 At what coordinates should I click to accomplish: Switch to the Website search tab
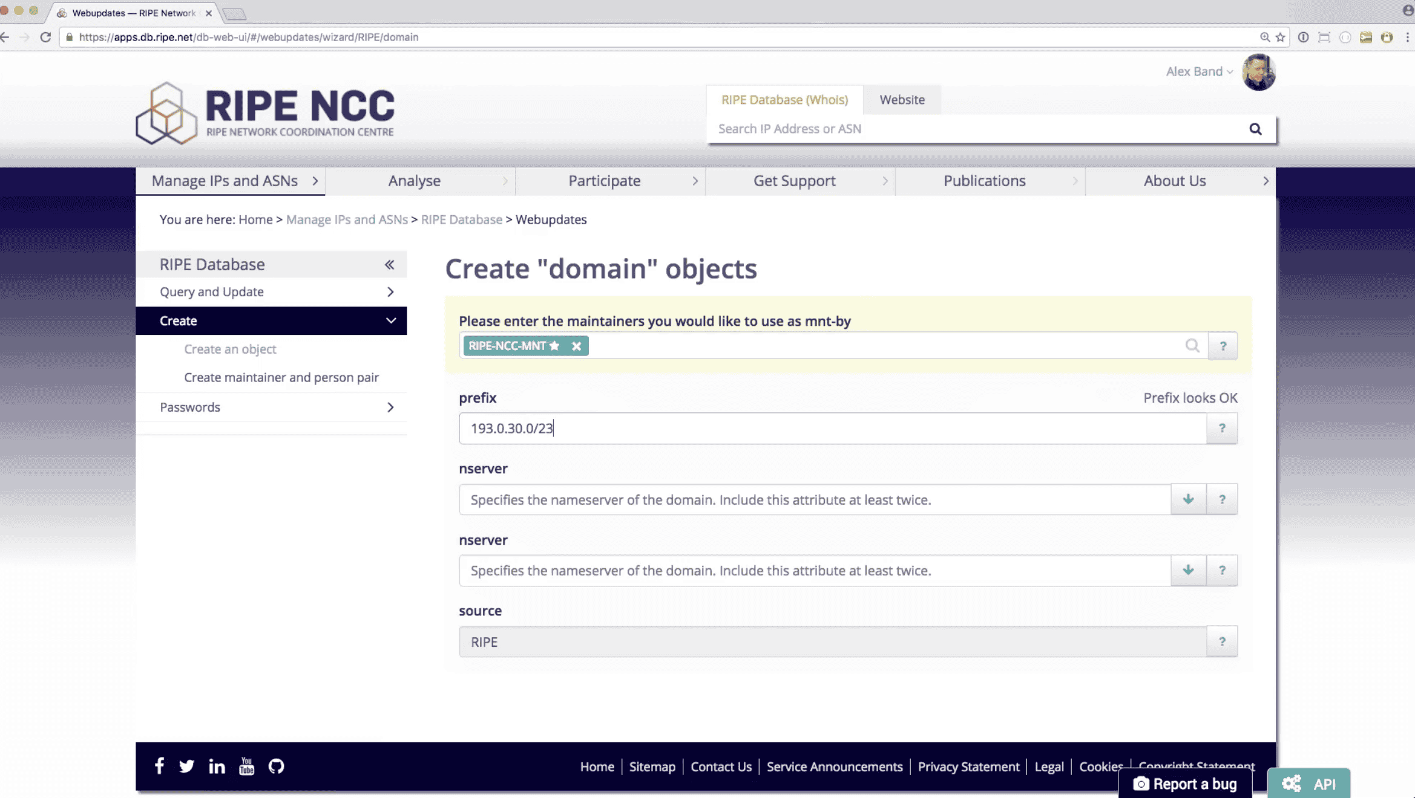pyautogui.click(x=902, y=100)
